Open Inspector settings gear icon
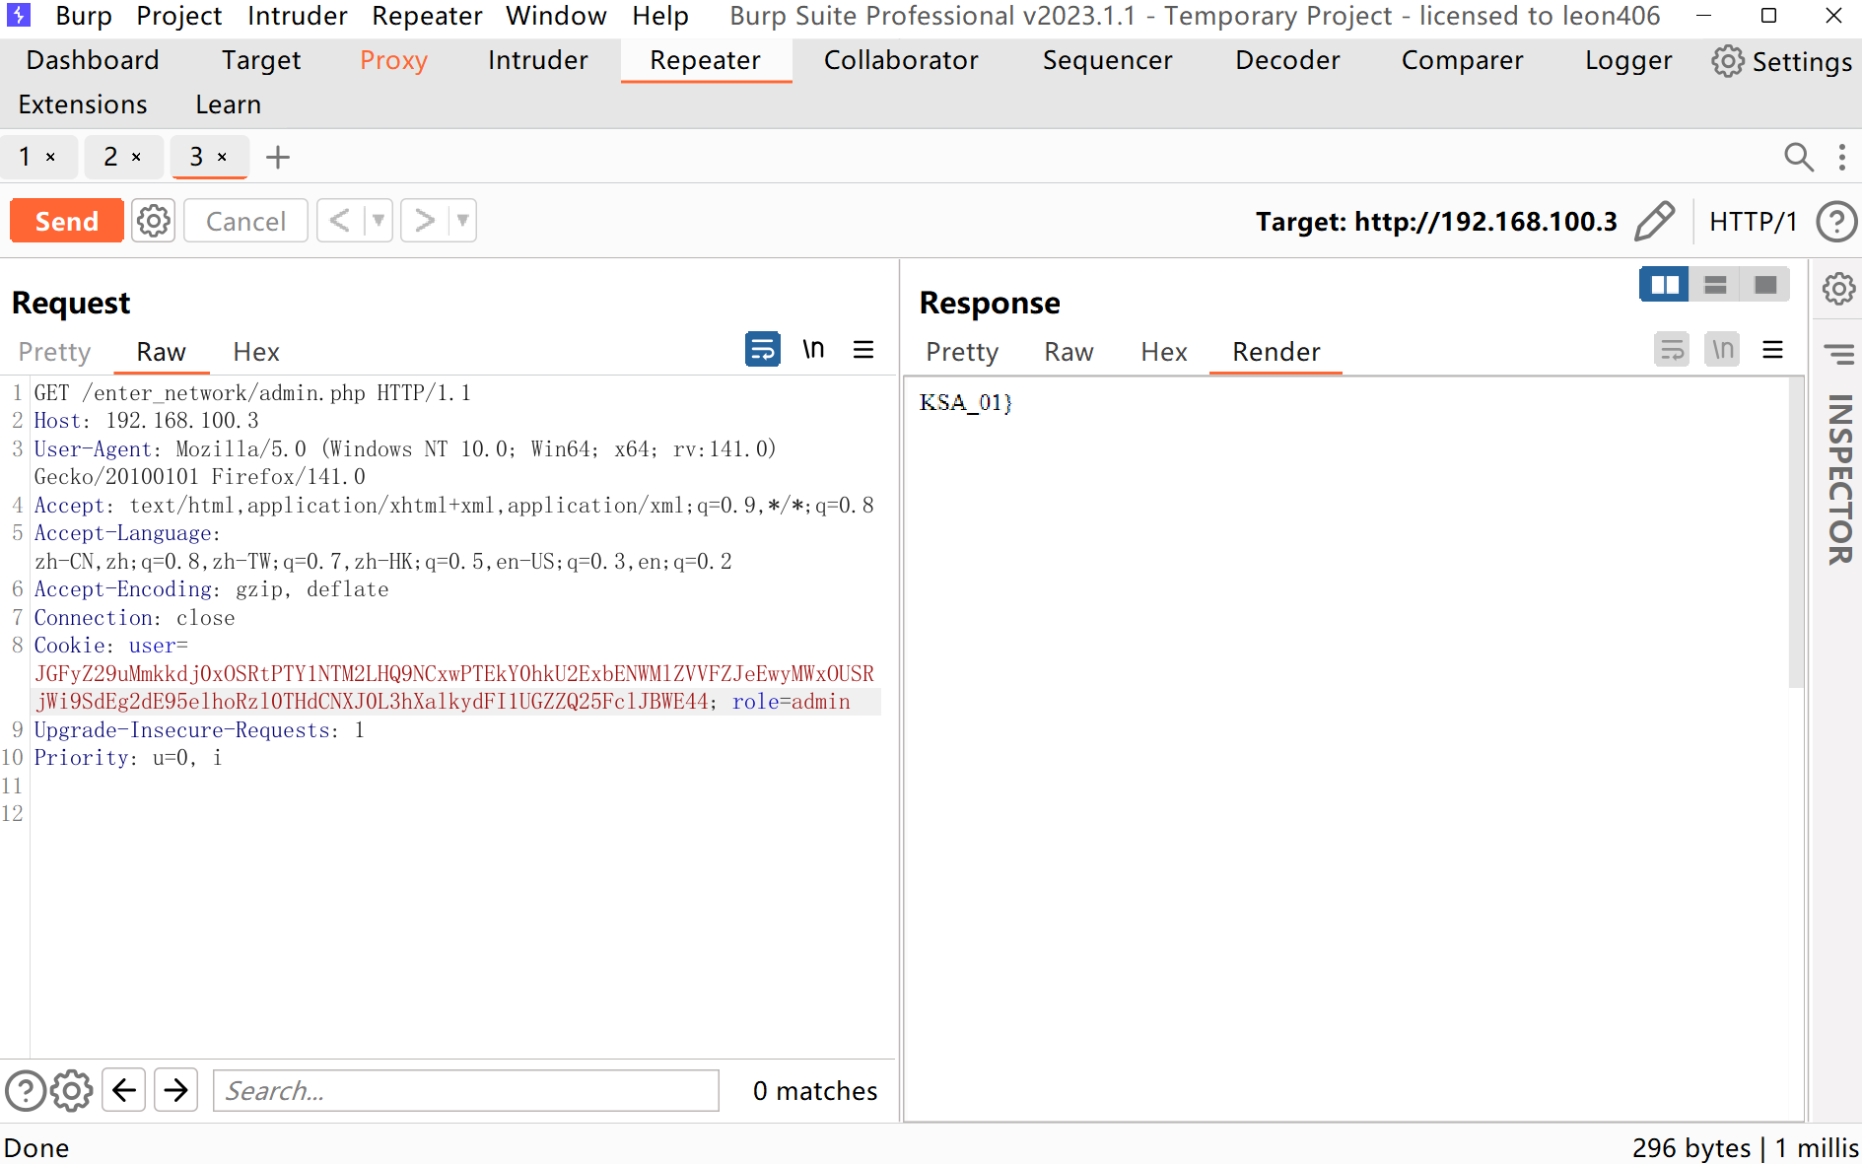Image resolution: width=1862 pixels, height=1164 pixels. click(x=1838, y=289)
